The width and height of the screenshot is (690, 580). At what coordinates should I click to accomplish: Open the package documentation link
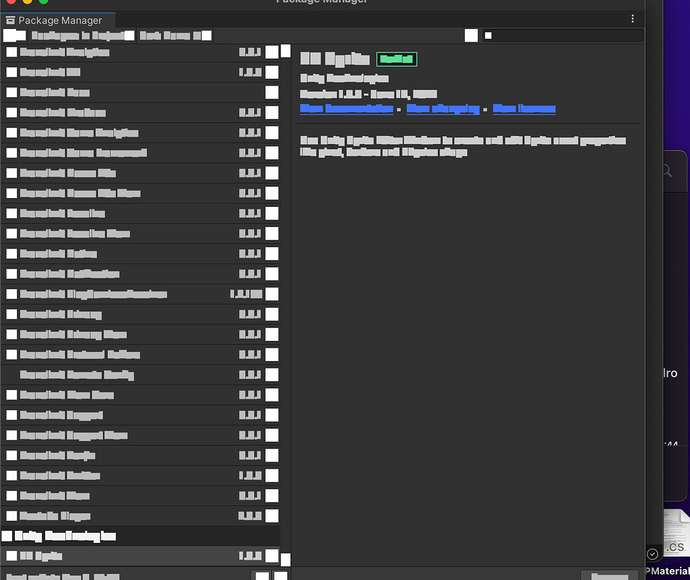point(346,109)
